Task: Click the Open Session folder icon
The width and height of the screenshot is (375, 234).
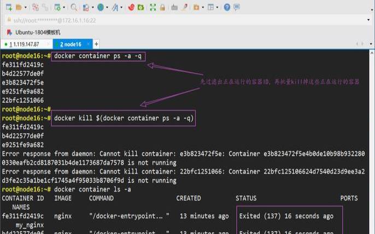Action: pyautogui.click(x=19, y=8)
